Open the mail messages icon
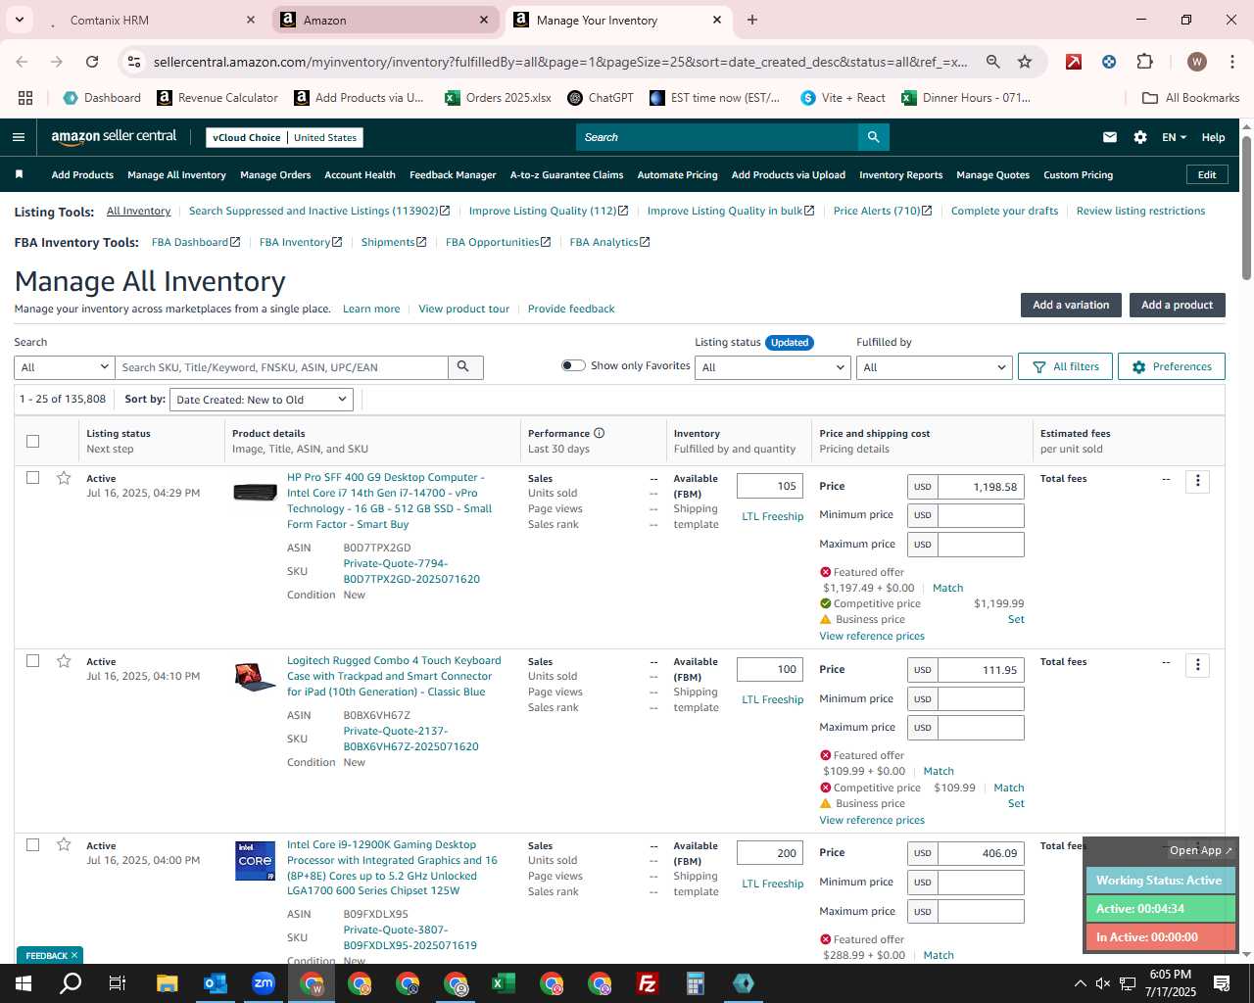The width and height of the screenshot is (1254, 1003). point(1110,137)
